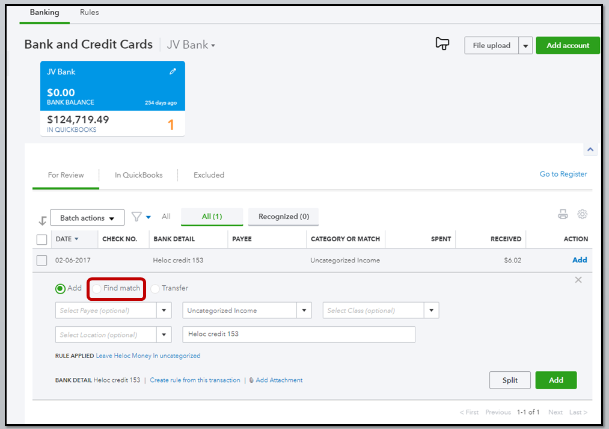Click the Split button
609x429 pixels.
click(x=510, y=380)
